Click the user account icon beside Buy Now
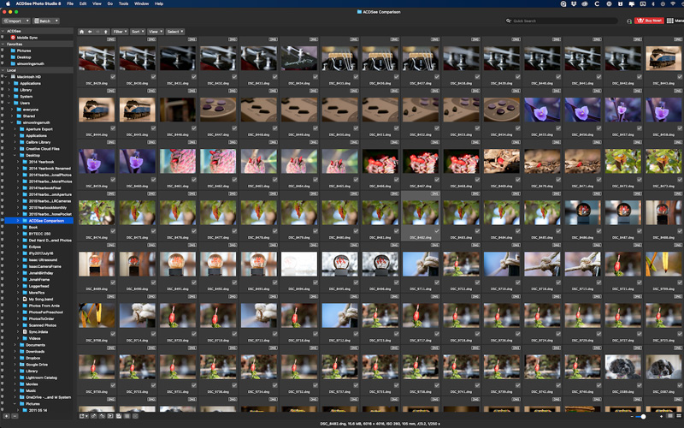 (629, 21)
